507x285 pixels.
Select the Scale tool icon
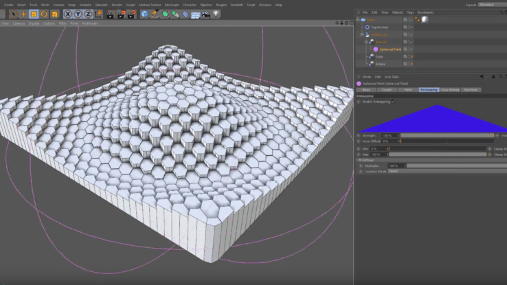(x=34, y=14)
